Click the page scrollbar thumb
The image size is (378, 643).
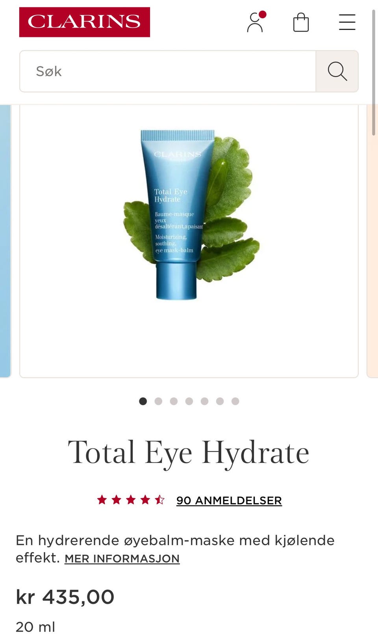[373, 73]
